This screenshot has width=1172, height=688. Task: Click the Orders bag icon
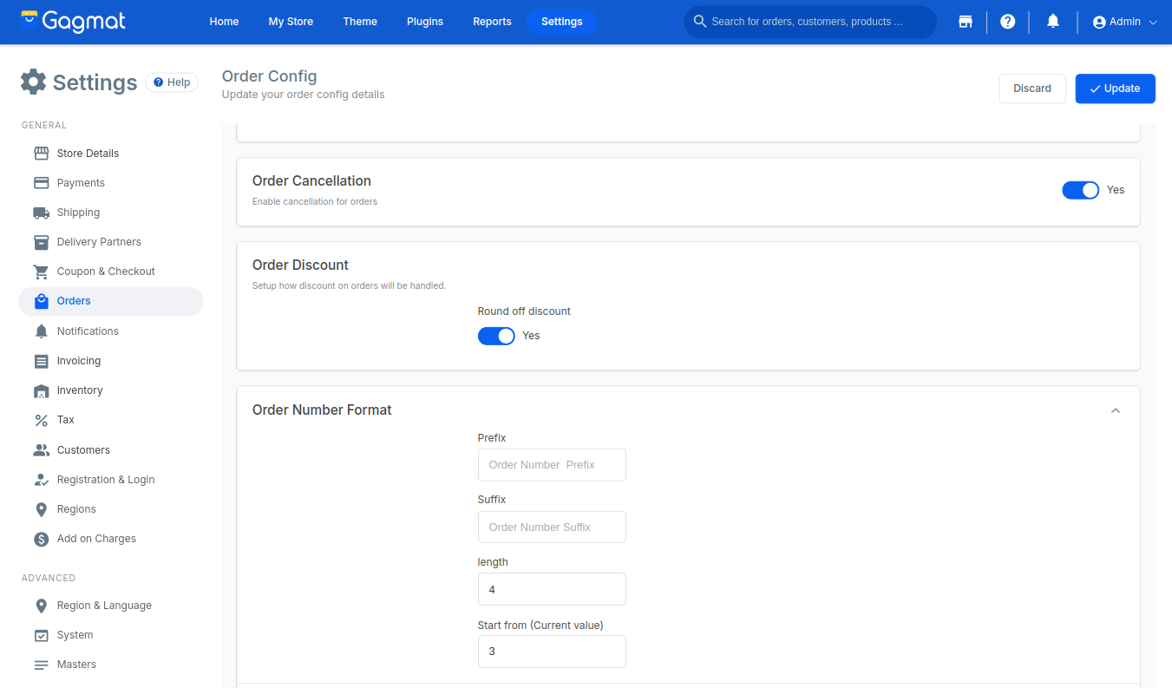[41, 301]
